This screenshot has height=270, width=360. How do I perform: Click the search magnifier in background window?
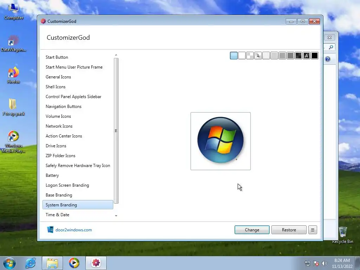[331, 47]
